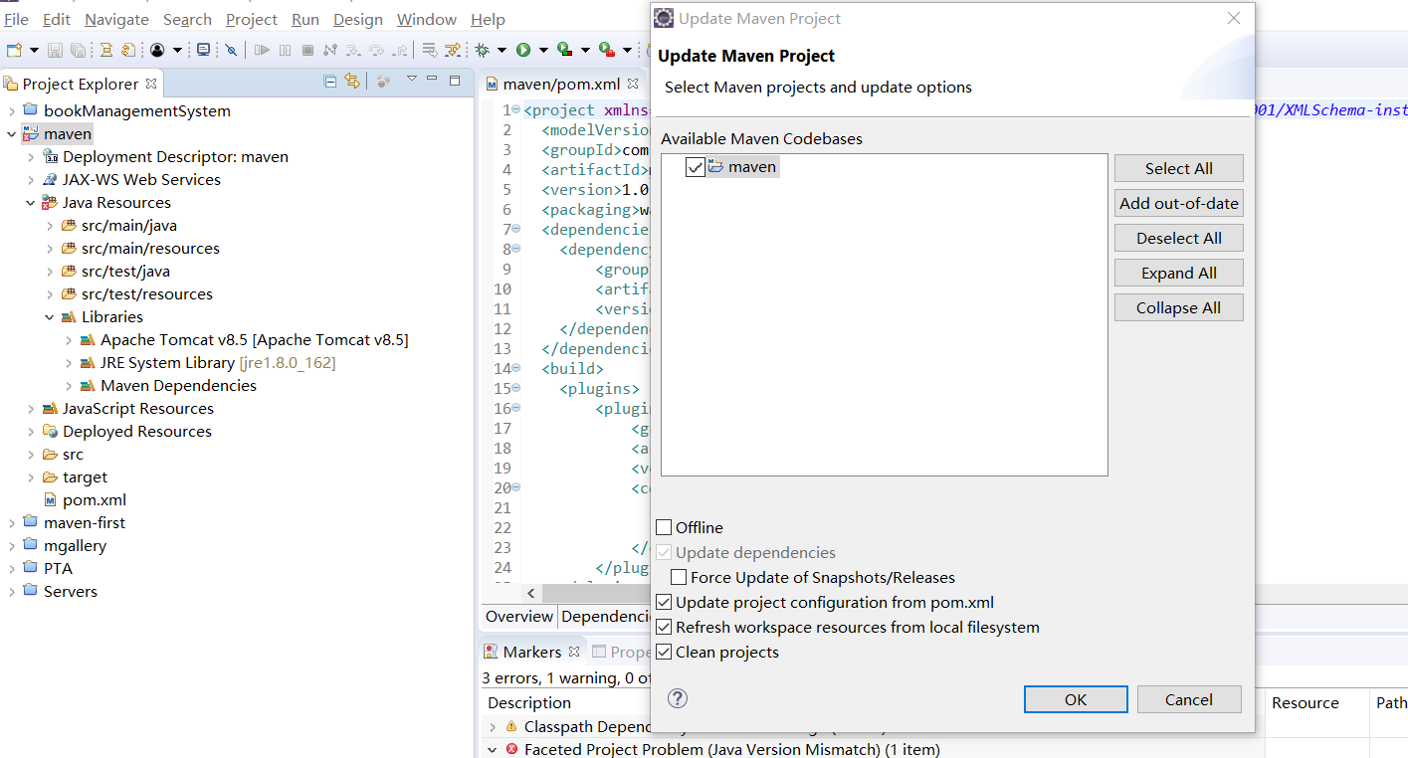Uncheck the Clean projects checkbox
This screenshot has height=758, width=1408.
[664, 652]
